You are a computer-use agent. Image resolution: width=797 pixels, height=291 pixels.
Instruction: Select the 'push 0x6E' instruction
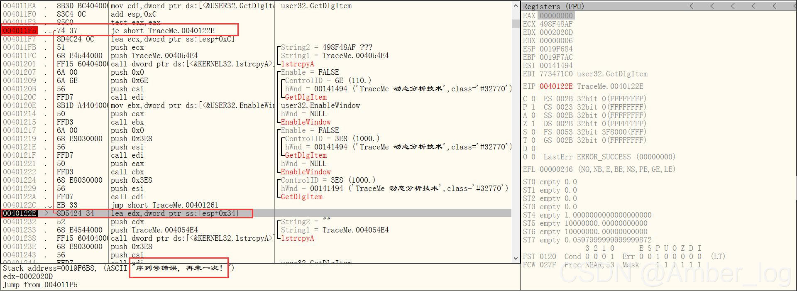click(x=130, y=81)
